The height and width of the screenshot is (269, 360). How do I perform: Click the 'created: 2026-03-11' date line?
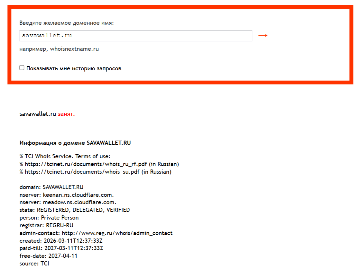61,240
